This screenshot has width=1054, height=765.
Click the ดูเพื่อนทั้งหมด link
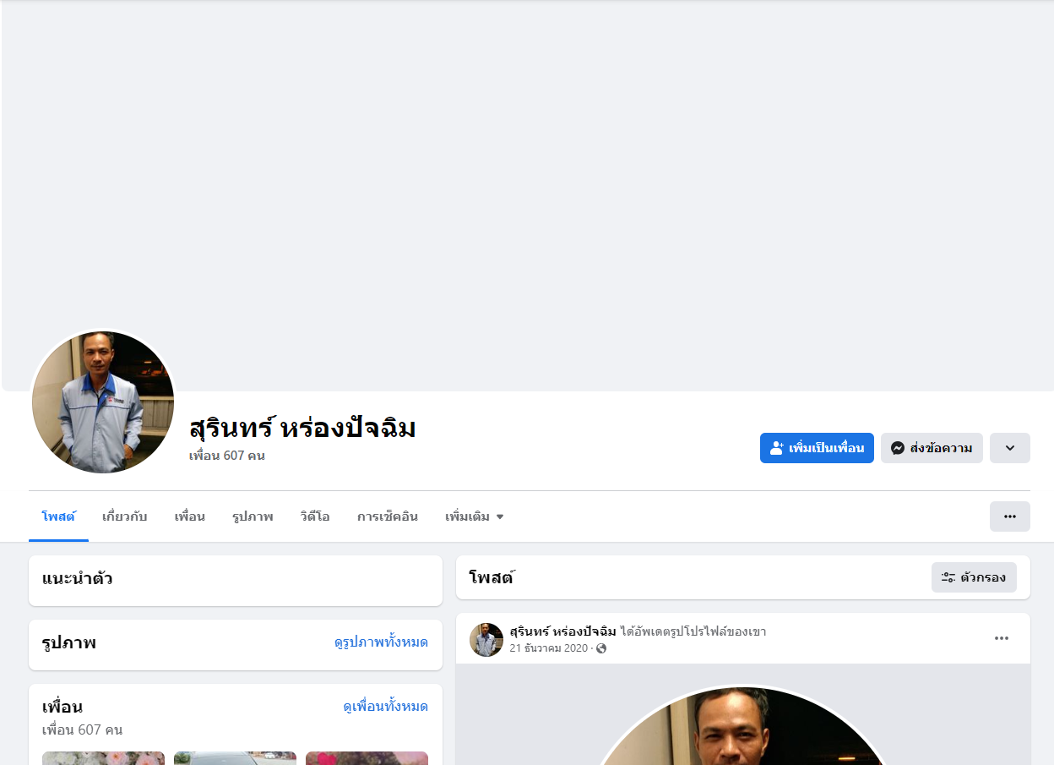coord(385,707)
